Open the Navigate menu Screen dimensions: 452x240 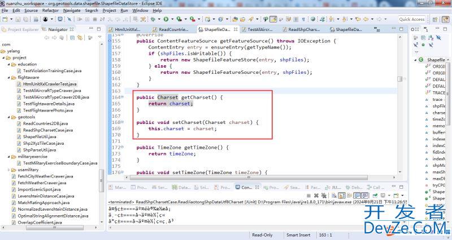pos(72,10)
